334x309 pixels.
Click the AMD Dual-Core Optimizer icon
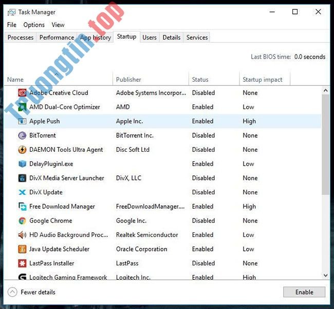coord(22,107)
